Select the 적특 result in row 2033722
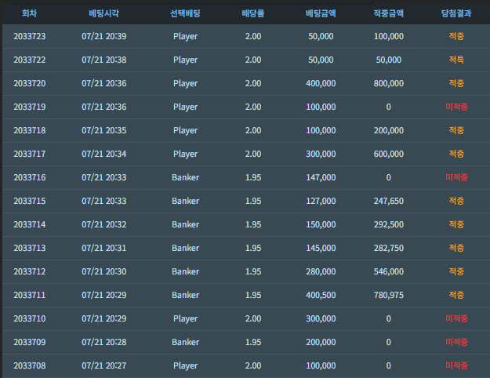This screenshot has height=378, width=490. point(456,60)
